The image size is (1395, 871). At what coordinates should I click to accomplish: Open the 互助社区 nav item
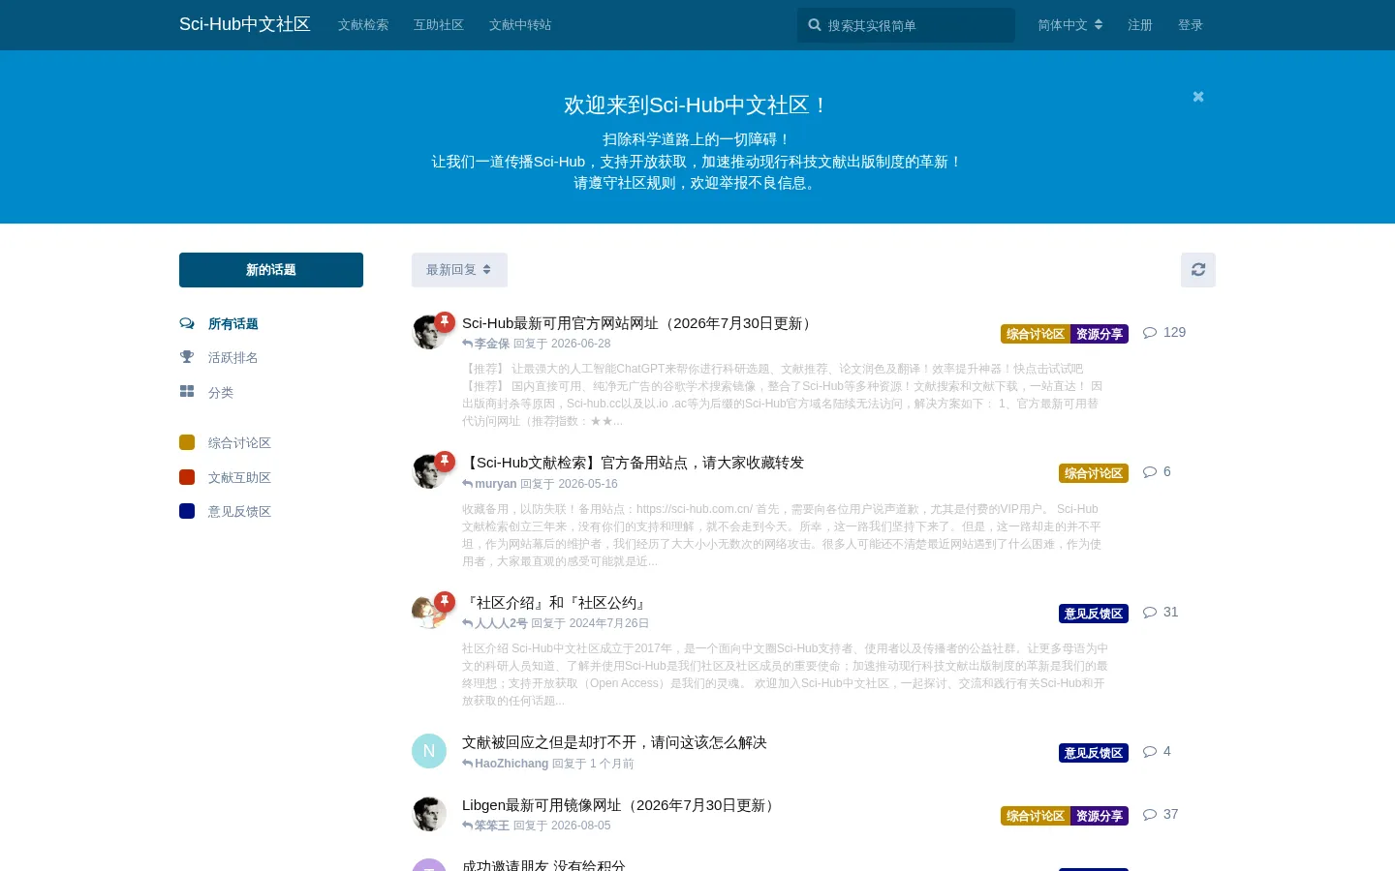439,25
